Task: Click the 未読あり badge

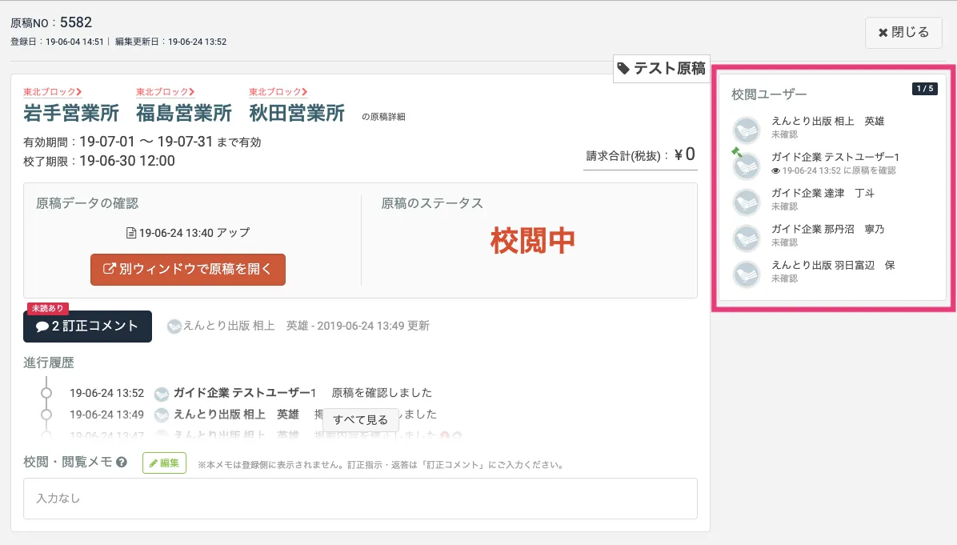Action: pos(47,308)
